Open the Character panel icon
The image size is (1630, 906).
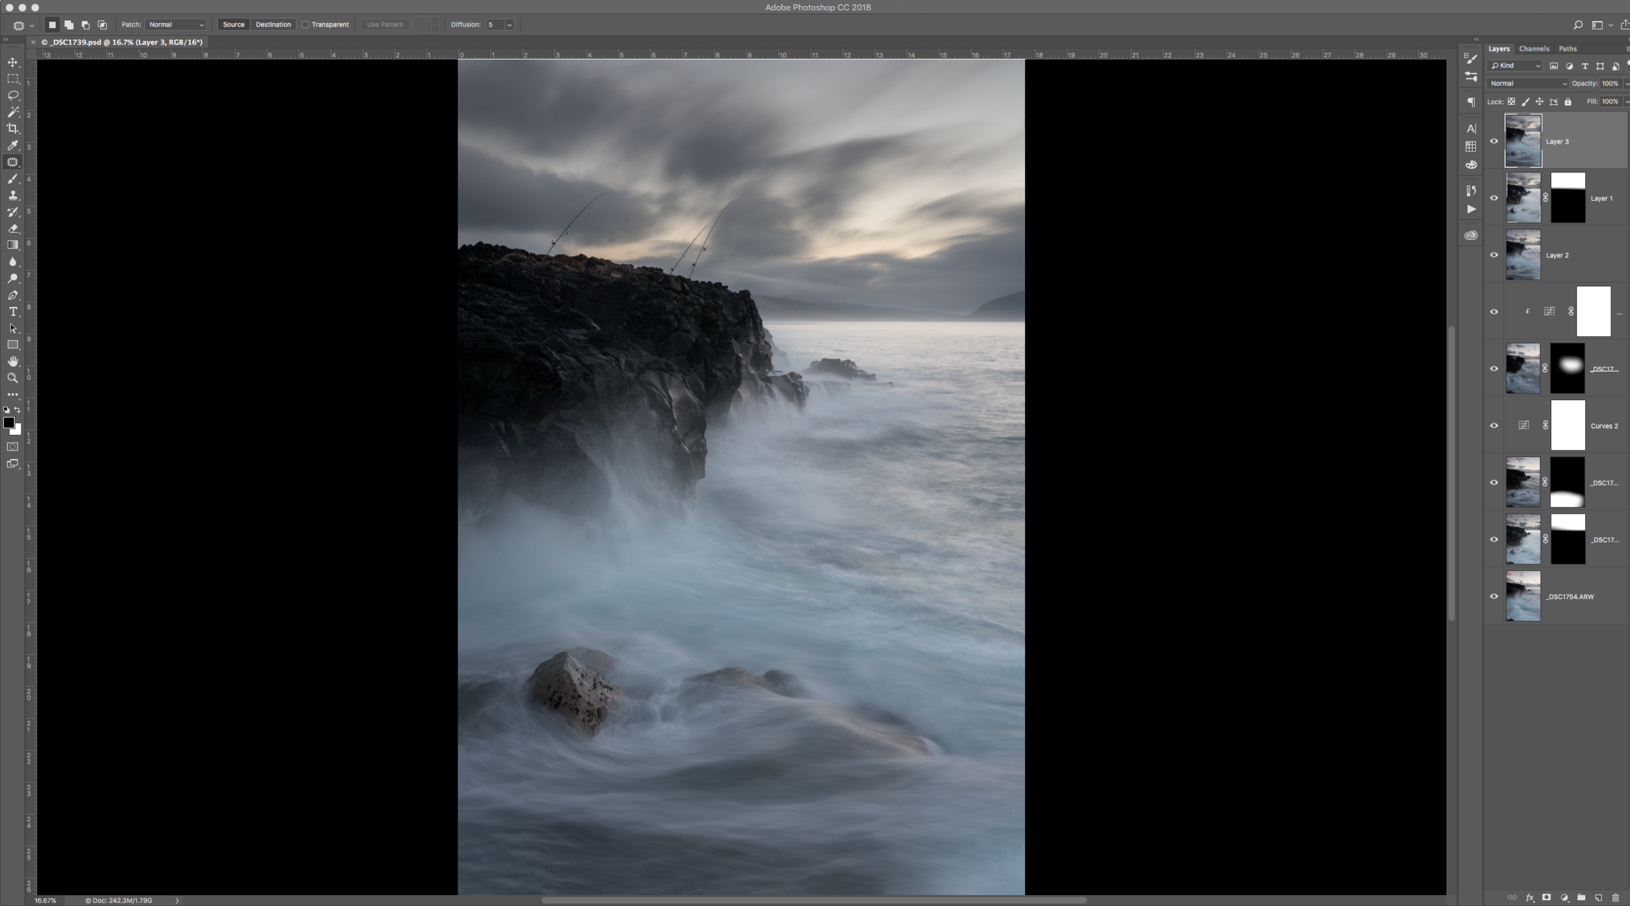coord(1471,128)
